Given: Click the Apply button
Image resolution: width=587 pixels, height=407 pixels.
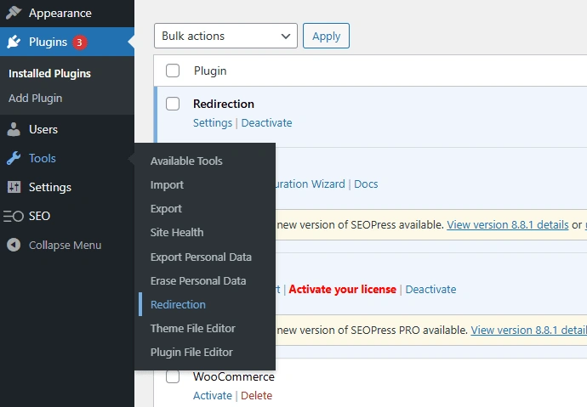Looking at the screenshot, I should click(x=326, y=36).
